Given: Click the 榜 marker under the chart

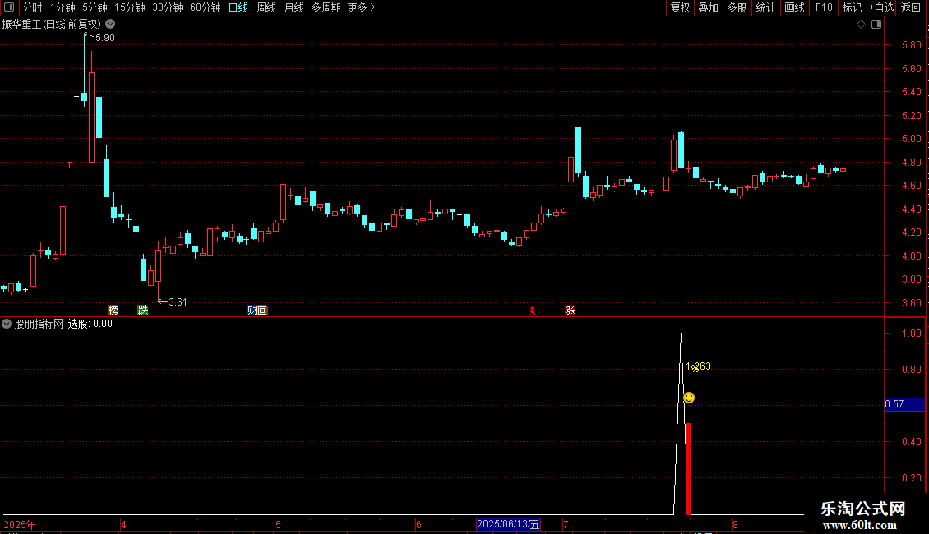Looking at the screenshot, I should click(x=113, y=311).
